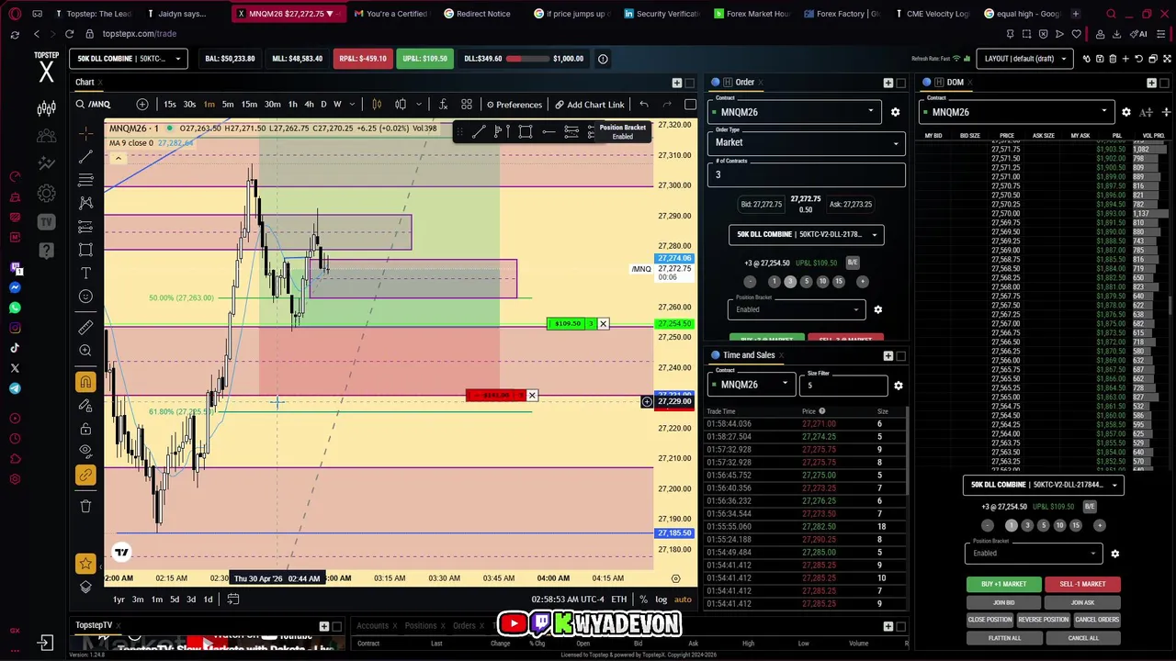Toggle log scale on the chart
Viewport: 1176px width, 661px height.
pos(661,599)
